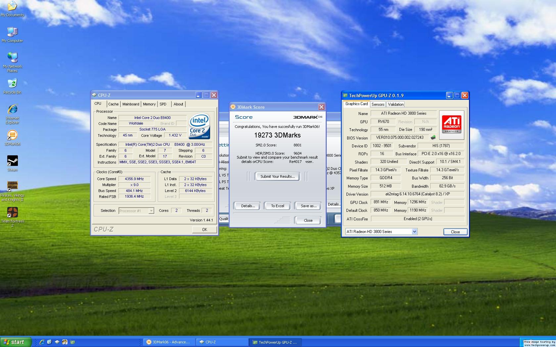The width and height of the screenshot is (556, 347).
Task: Switch to TechPowerUp GPU-Z taskbar button
Action: coord(275,342)
